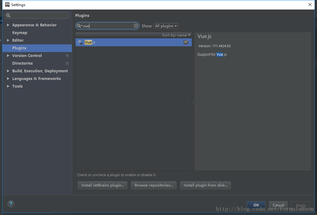Viewport: 317px width, 215px height.
Task: Click the project-level icon beside Directories
Action: (67, 63)
